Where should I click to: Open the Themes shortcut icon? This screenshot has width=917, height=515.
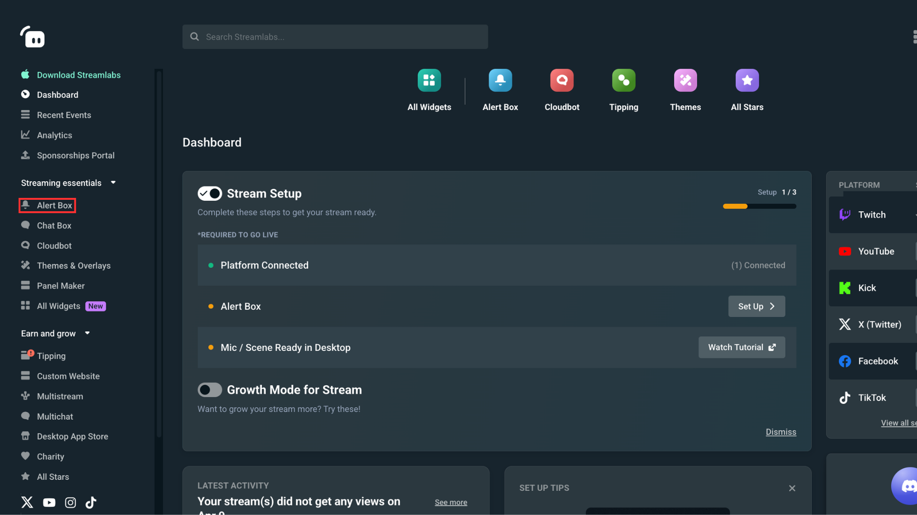point(685,80)
